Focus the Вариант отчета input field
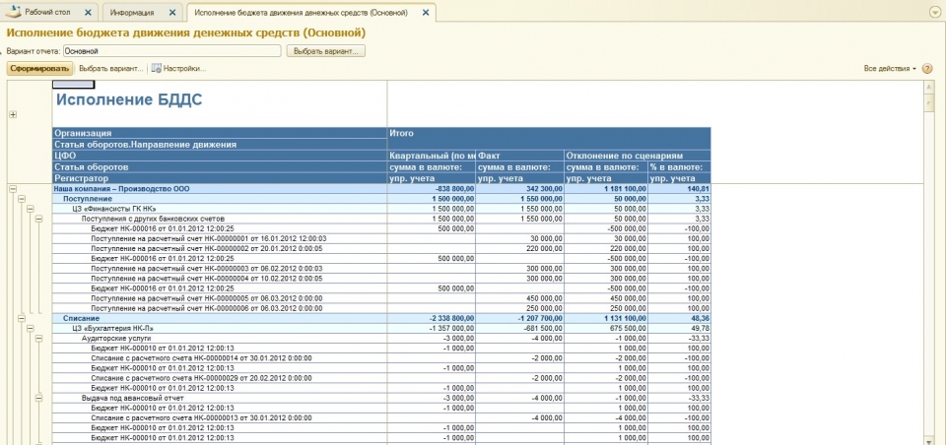The width and height of the screenshot is (946, 445). (171, 51)
